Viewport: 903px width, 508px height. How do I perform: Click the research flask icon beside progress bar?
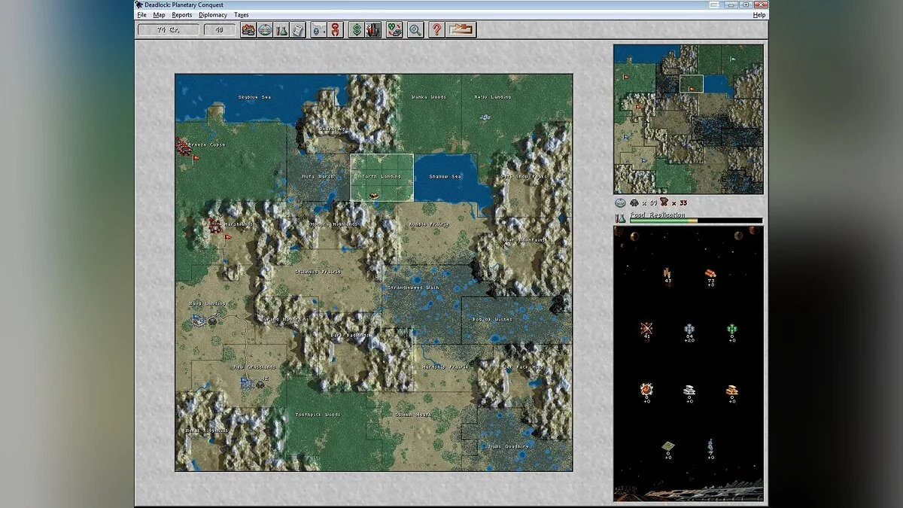tap(620, 217)
